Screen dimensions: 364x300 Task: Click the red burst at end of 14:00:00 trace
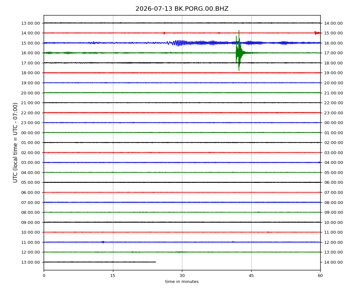tap(317, 33)
